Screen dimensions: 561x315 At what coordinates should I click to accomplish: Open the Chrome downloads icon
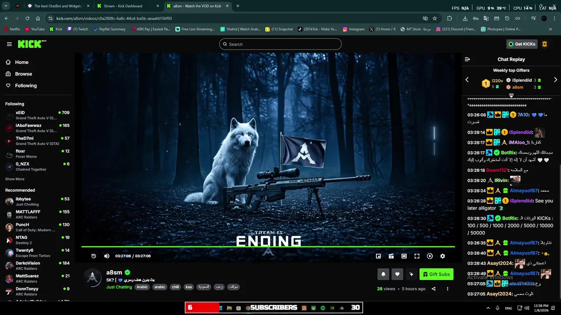click(465, 18)
